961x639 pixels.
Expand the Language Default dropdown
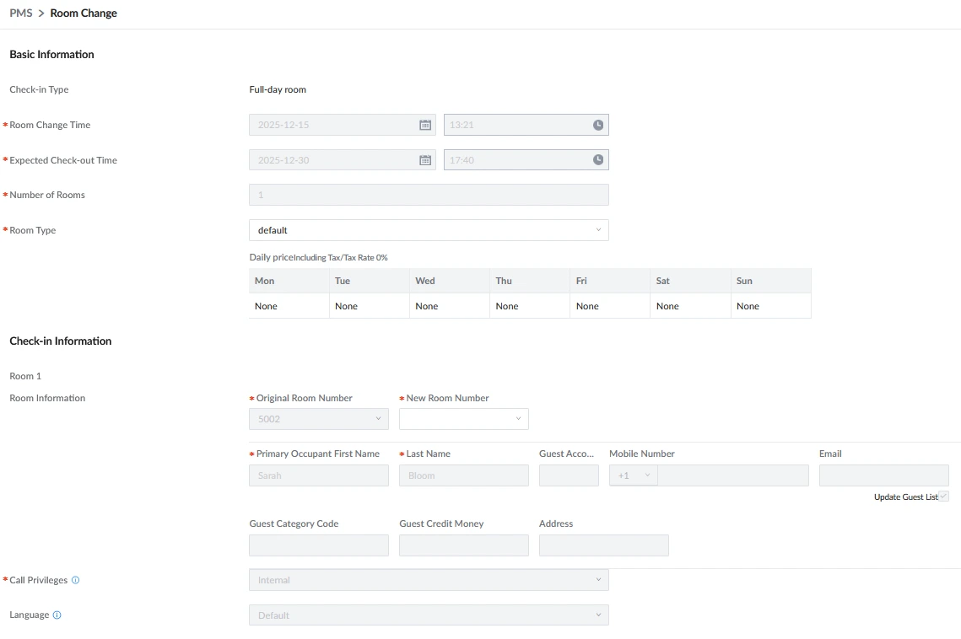(429, 615)
